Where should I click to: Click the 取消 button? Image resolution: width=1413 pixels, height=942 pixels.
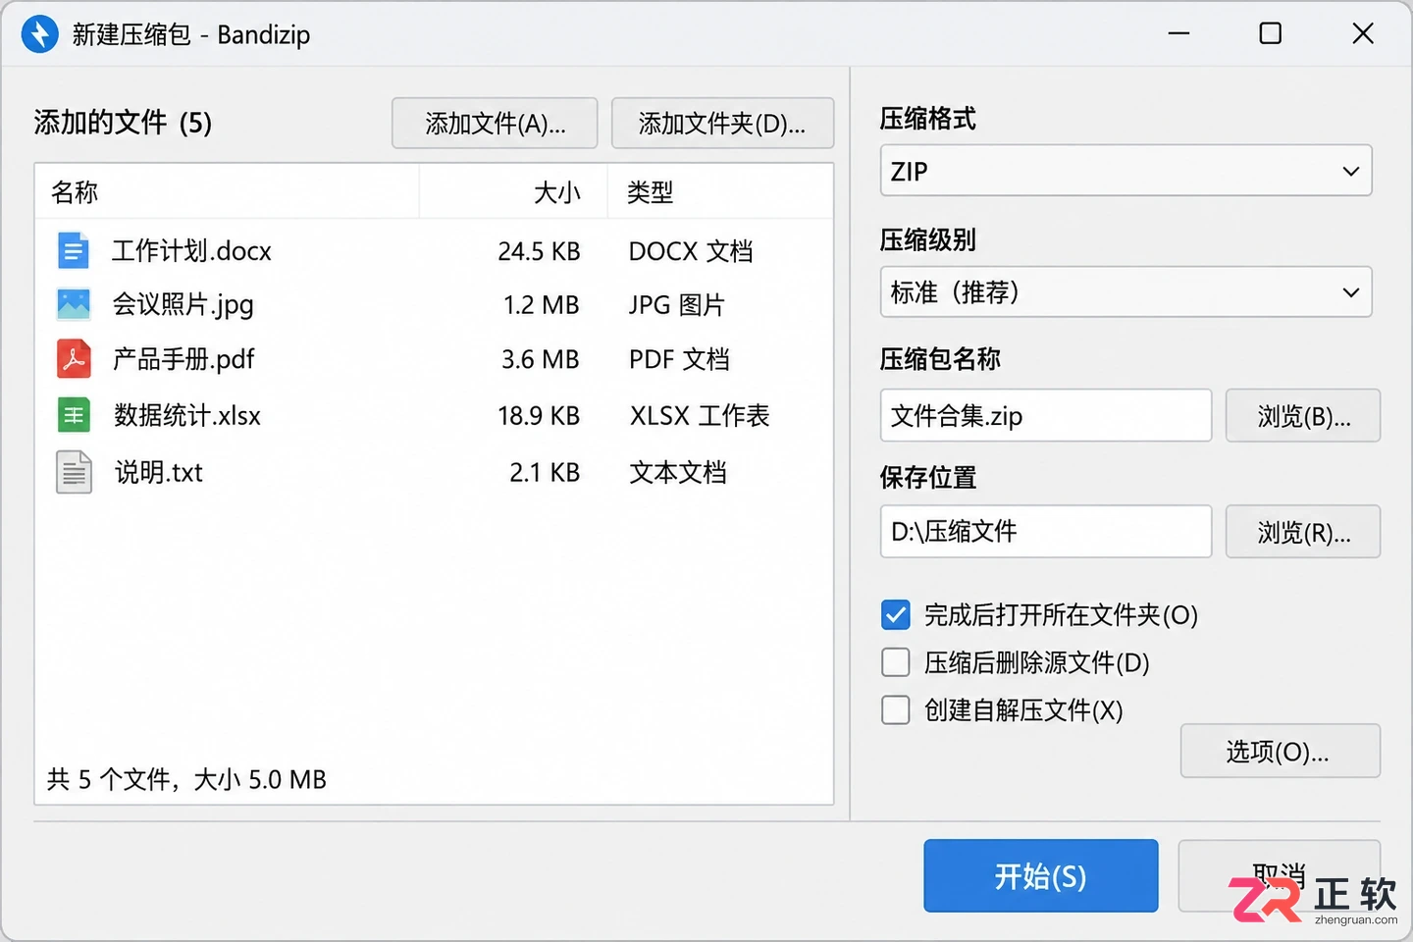(x=1279, y=875)
